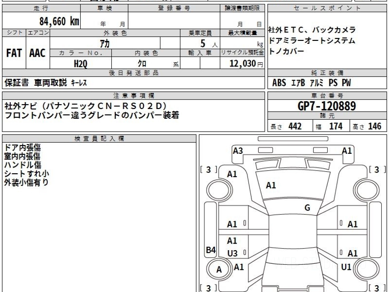This screenshot has width=389, height=292.
Task: Click the 乗車定員 header
Action: (x=200, y=33)
